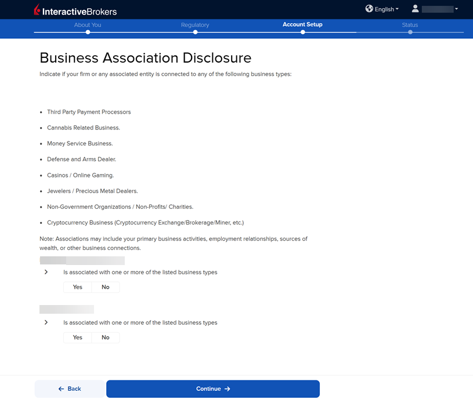Go back with the Back button
Viewport: 473px width, 410px height.
point(70,389)
